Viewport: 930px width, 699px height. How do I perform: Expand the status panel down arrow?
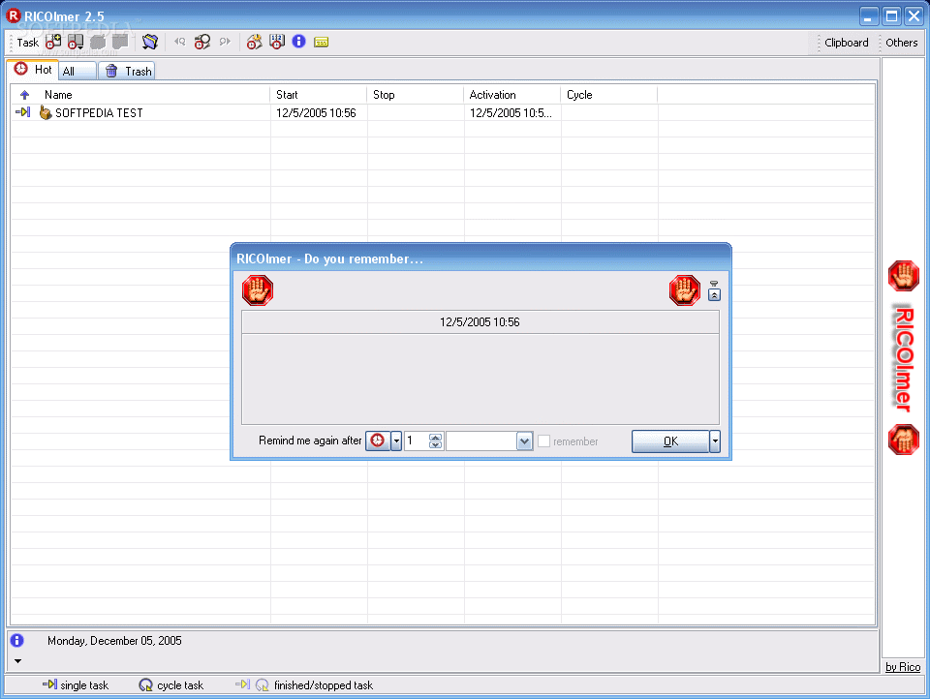coord(17,661)
